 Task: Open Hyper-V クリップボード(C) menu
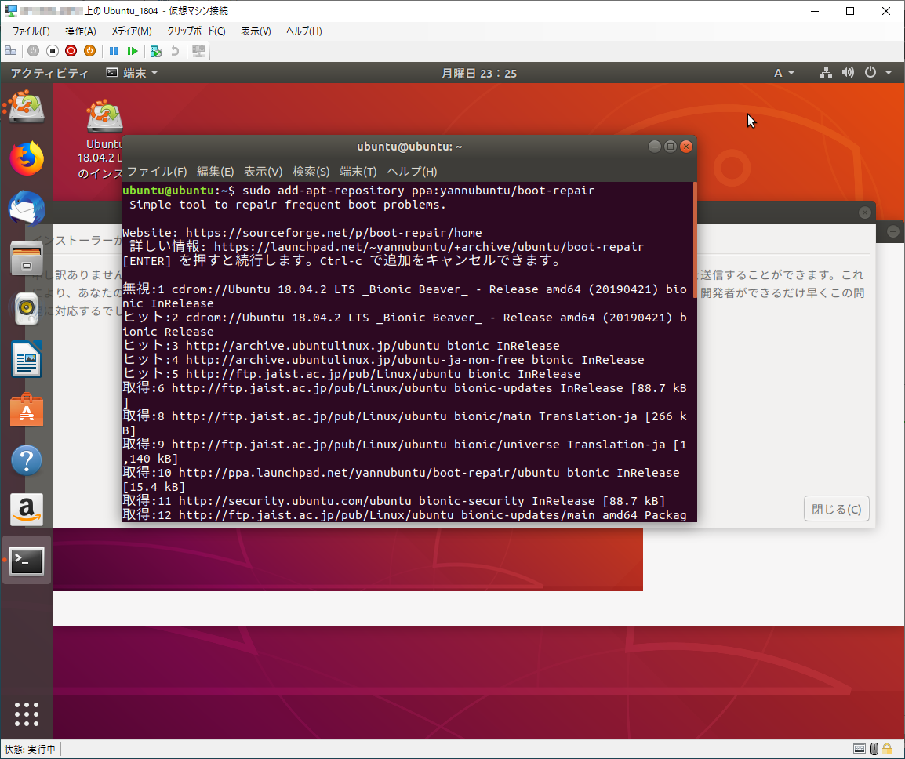(196, 31)
